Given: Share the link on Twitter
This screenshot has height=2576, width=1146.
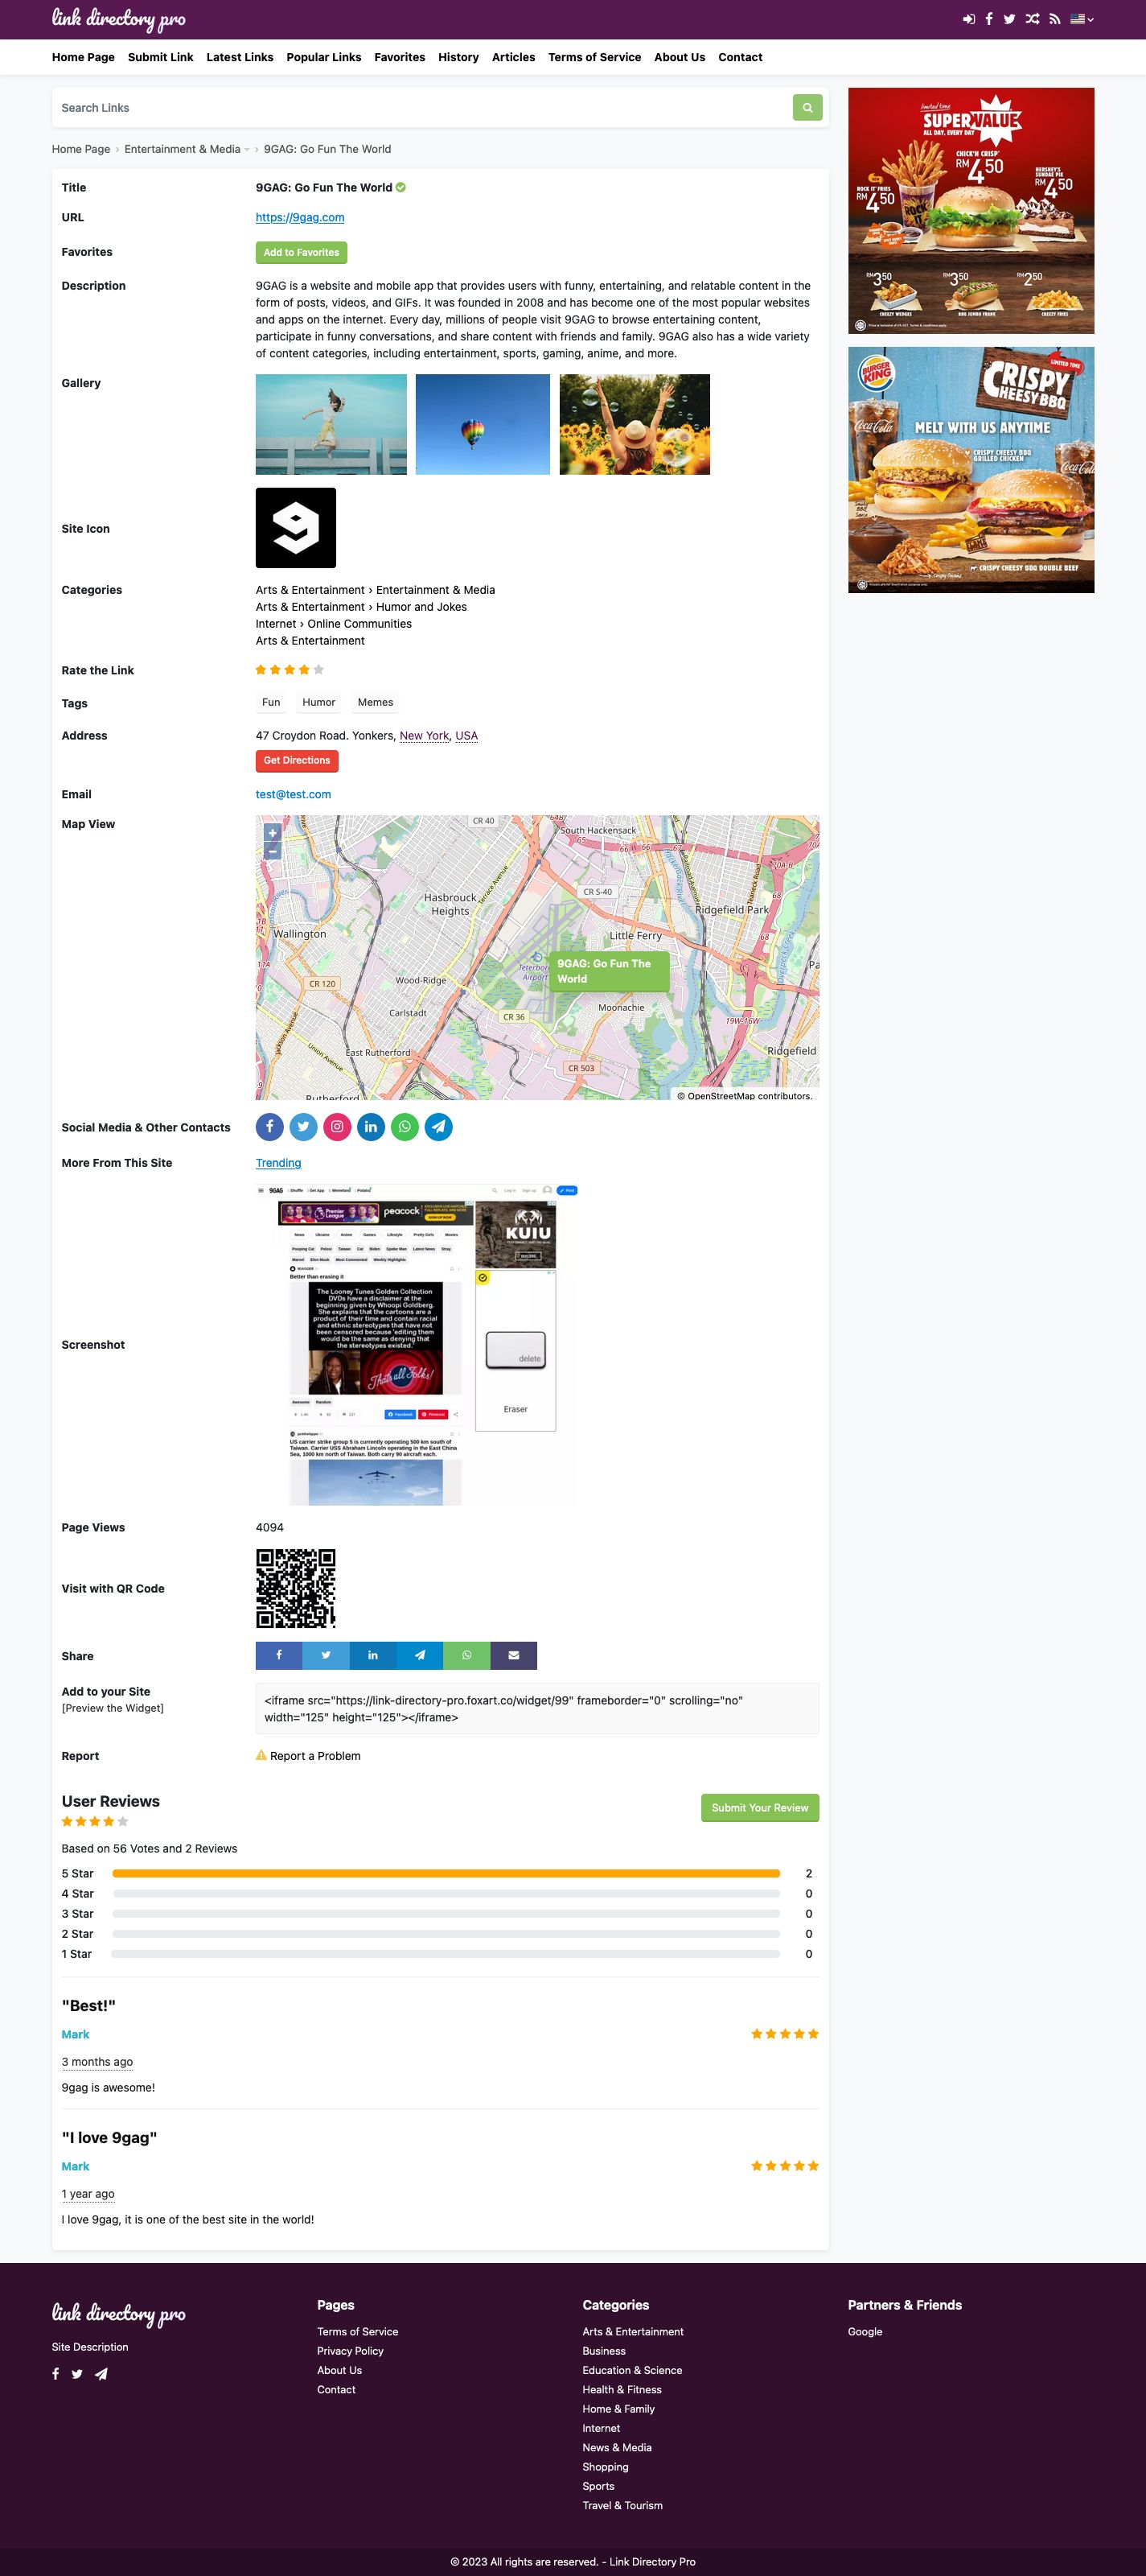Looking at the screenshot, I should tap(326, 1655).
